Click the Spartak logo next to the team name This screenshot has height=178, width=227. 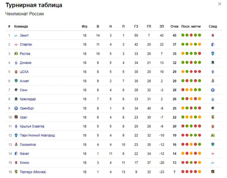(16, 44)
